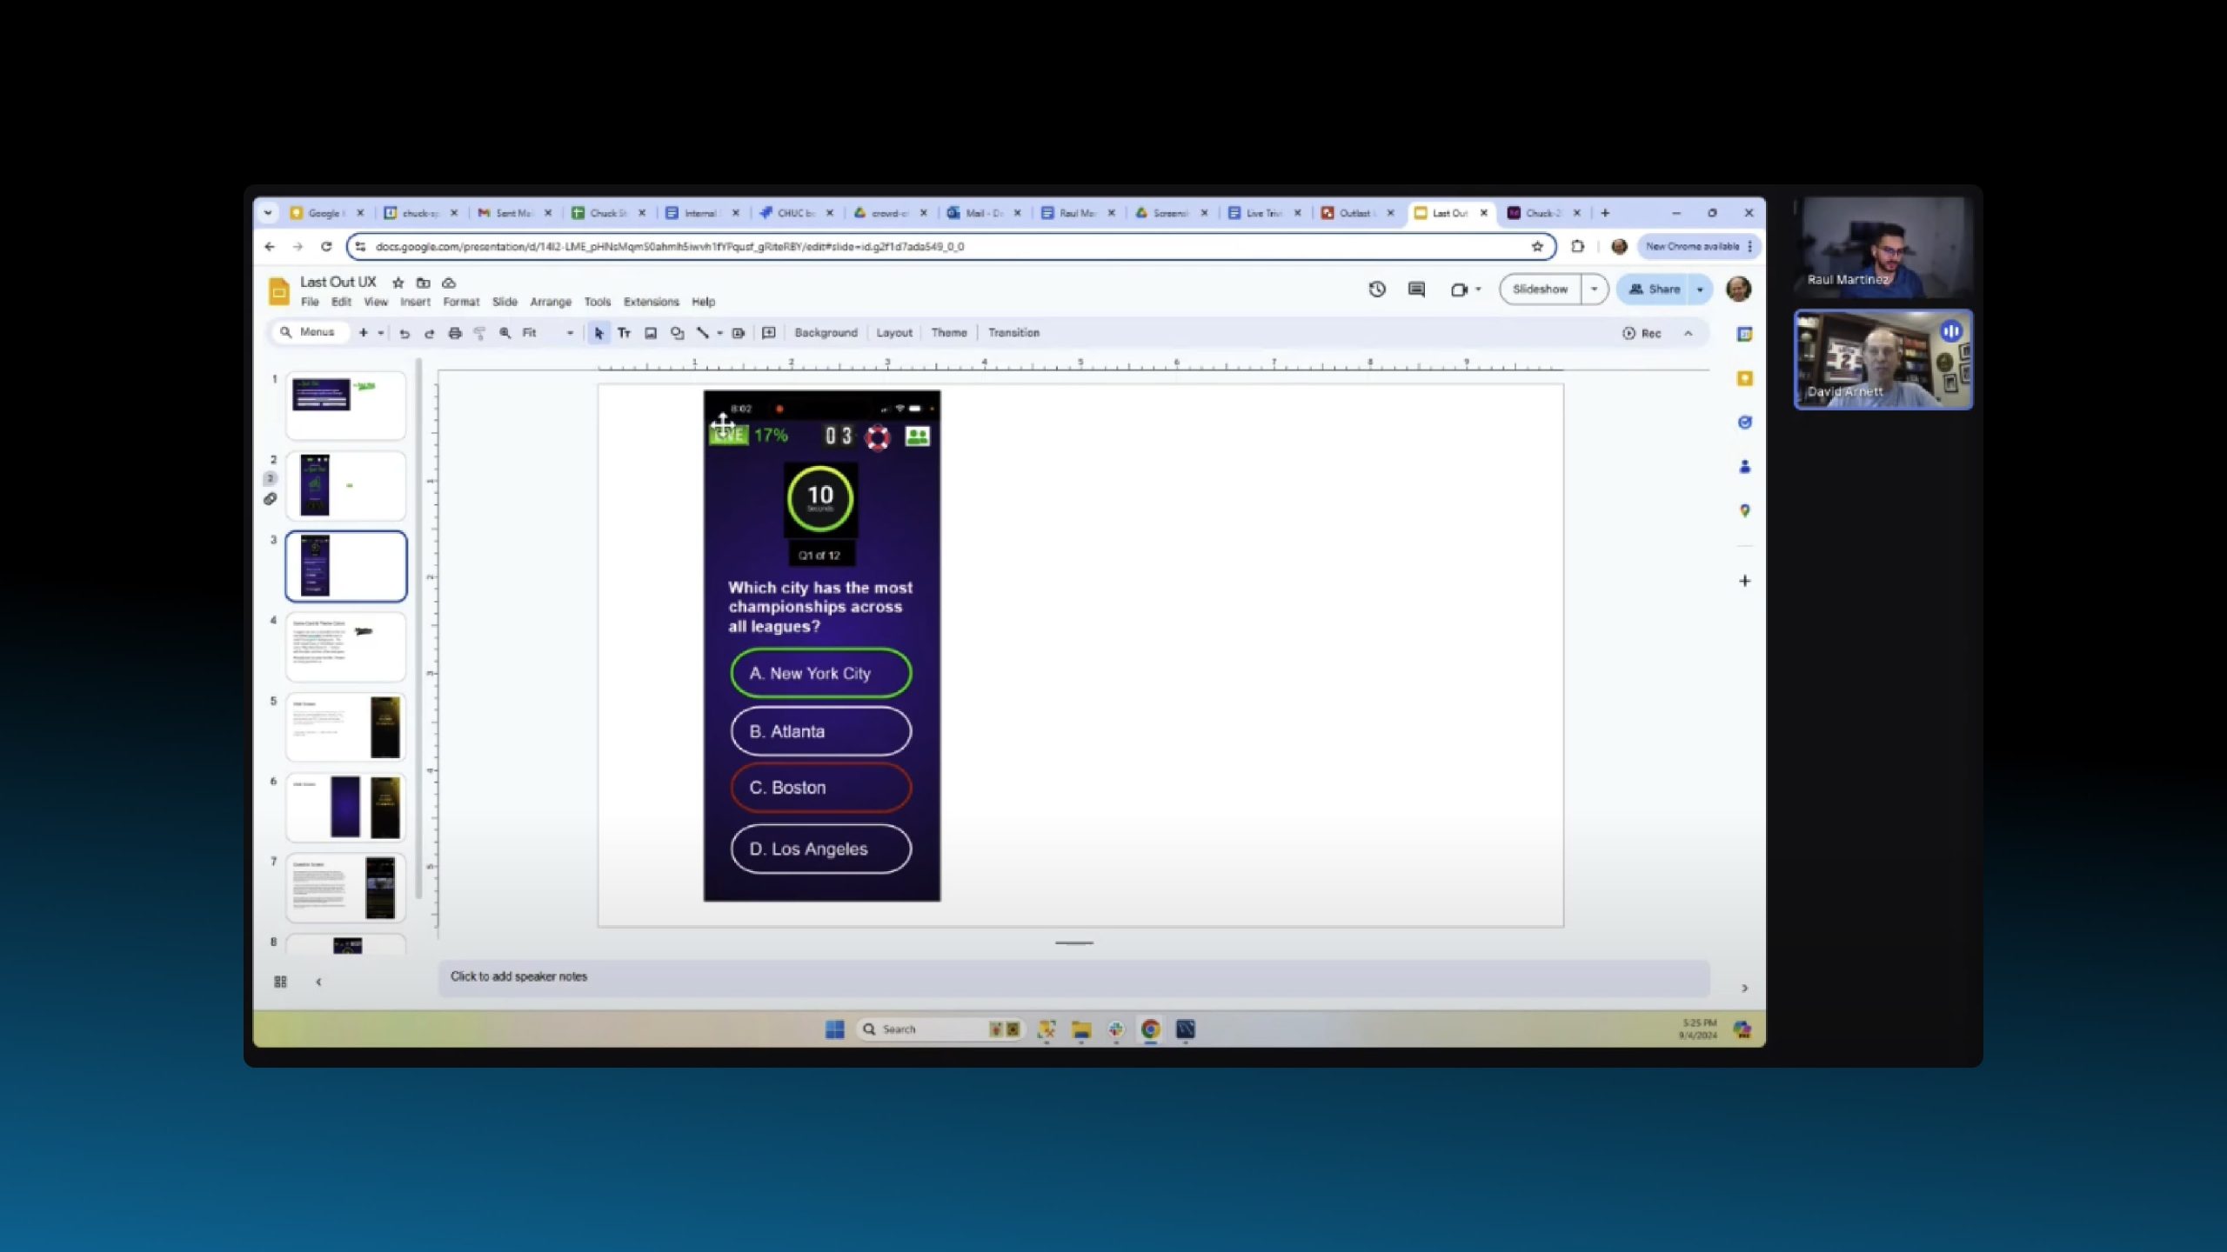This screenshot has height=1252, width=2227.
Task: Open the comments panel icon
Action: pyautogui.click(x=1416, y=290)
